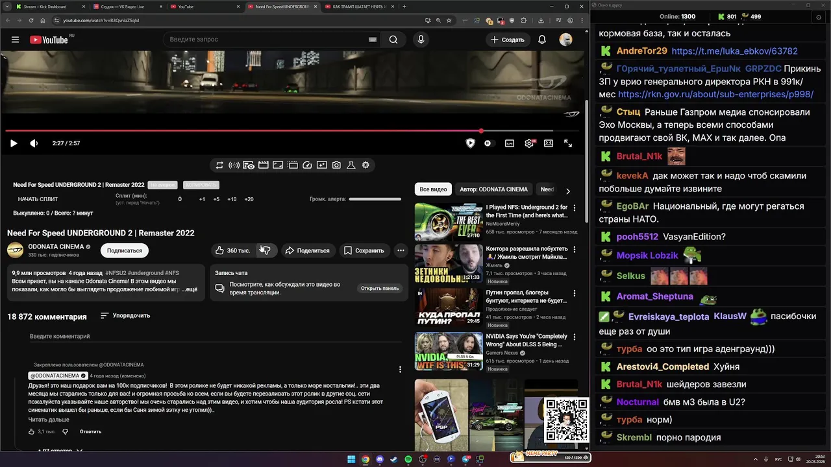Click the cinema clapperboard icon in enhancer toolbar
Screen dimensions: 831x467
click(x=263, y=165)
